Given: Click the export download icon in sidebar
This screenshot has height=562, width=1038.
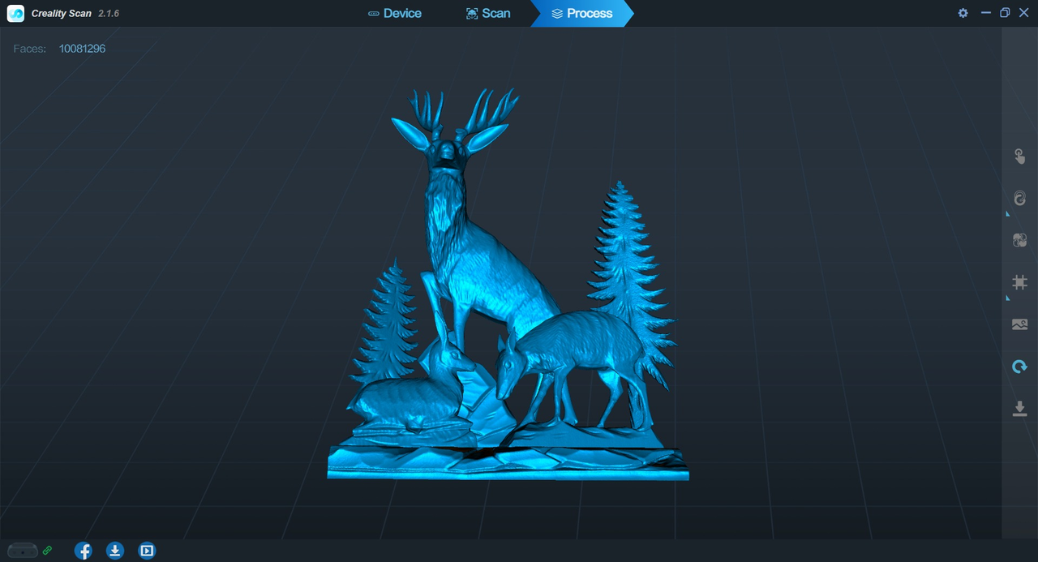Looking at the screenshot, I should (1019, 408).
